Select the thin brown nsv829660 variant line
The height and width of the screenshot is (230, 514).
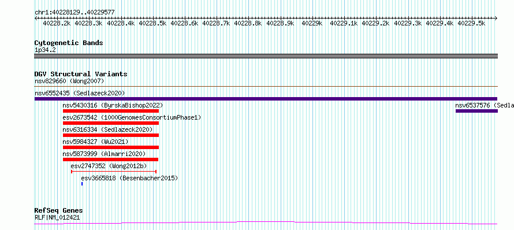(x=266, y=87)
